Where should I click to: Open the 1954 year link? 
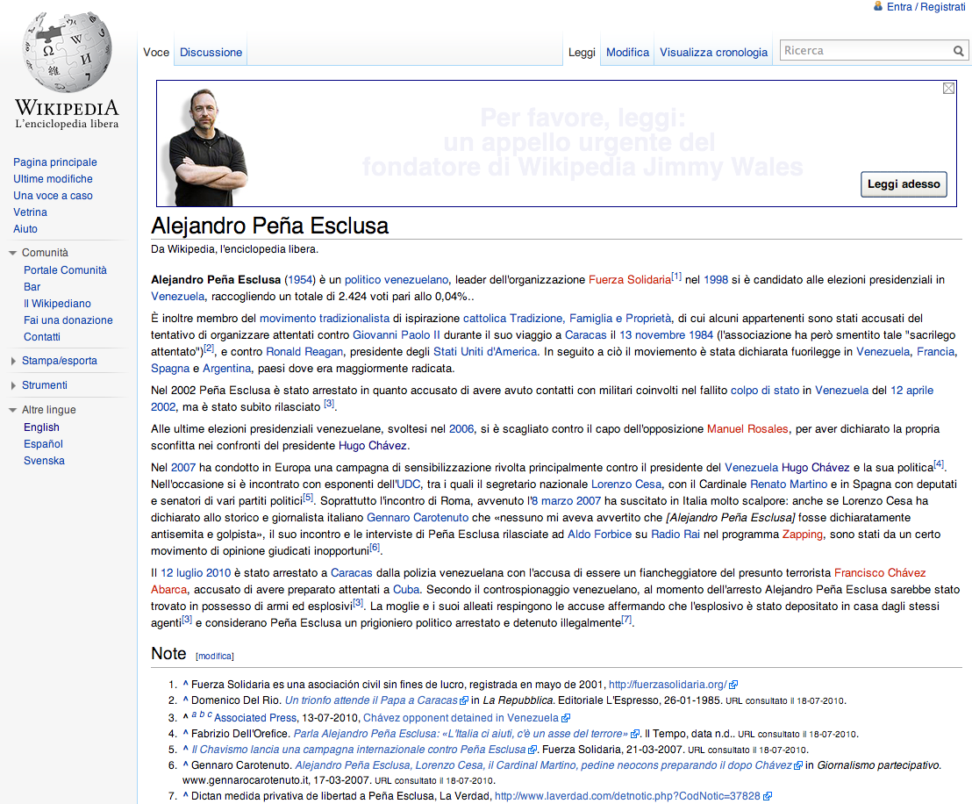[x=300, y=280]
